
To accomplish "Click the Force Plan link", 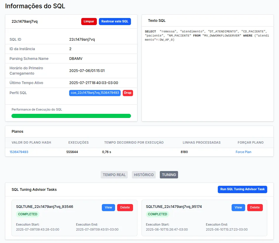I will click(x=243, y=152).
